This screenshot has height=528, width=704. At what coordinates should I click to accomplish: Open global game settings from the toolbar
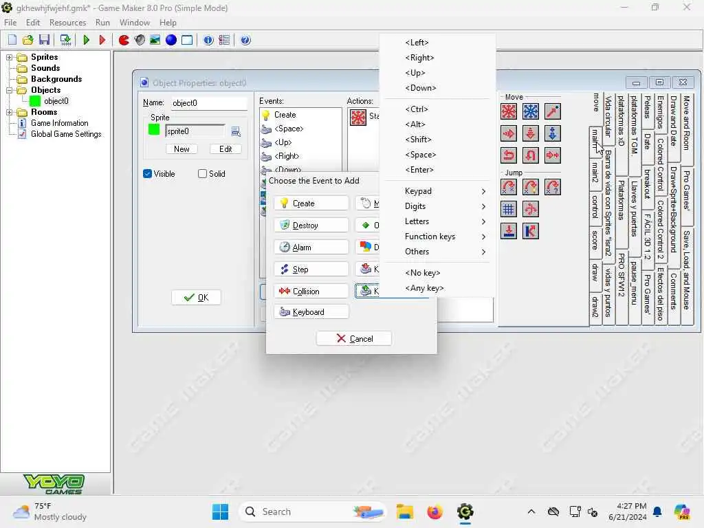pos(224,40)
